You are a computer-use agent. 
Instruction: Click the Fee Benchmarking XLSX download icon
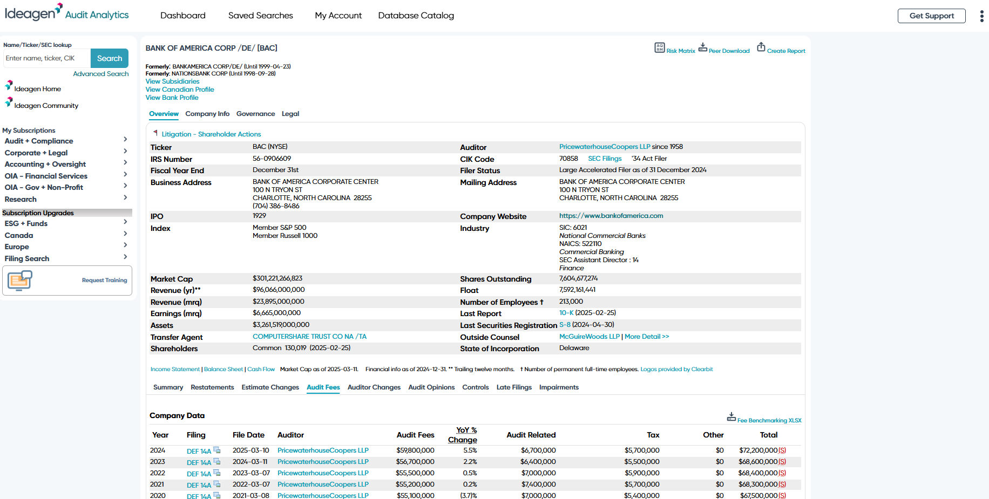point(731,416)
